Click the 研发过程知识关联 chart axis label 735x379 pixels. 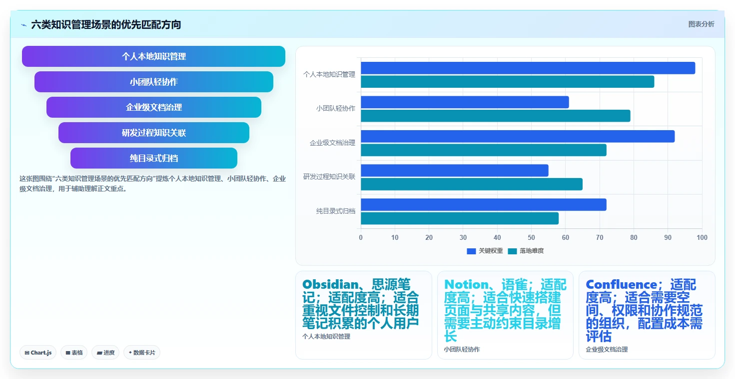pos(329,177)
